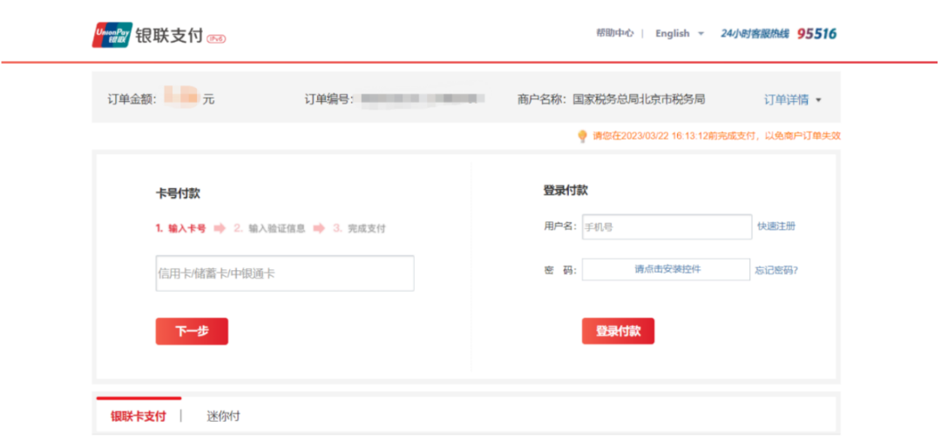Click the IPv6 badge icon
Screen dimensions: 941x440
pos(216,38)
